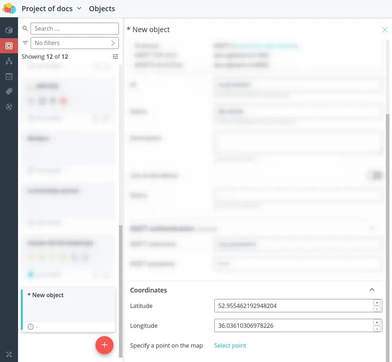Screen dimensions: 392x362
Task: Click the Select point link
Action: [230, 345]
